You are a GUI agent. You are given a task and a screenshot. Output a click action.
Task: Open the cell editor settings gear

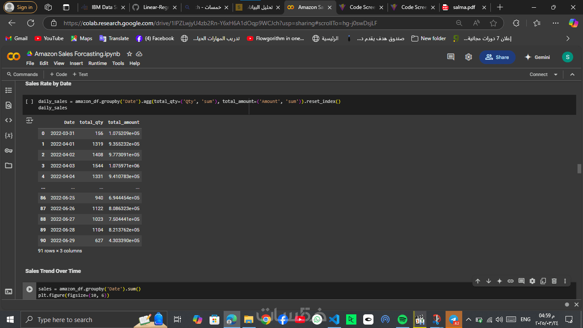click(532, 281)
